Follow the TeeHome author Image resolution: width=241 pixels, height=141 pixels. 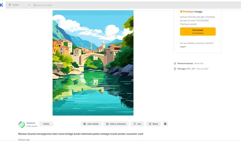46,124
